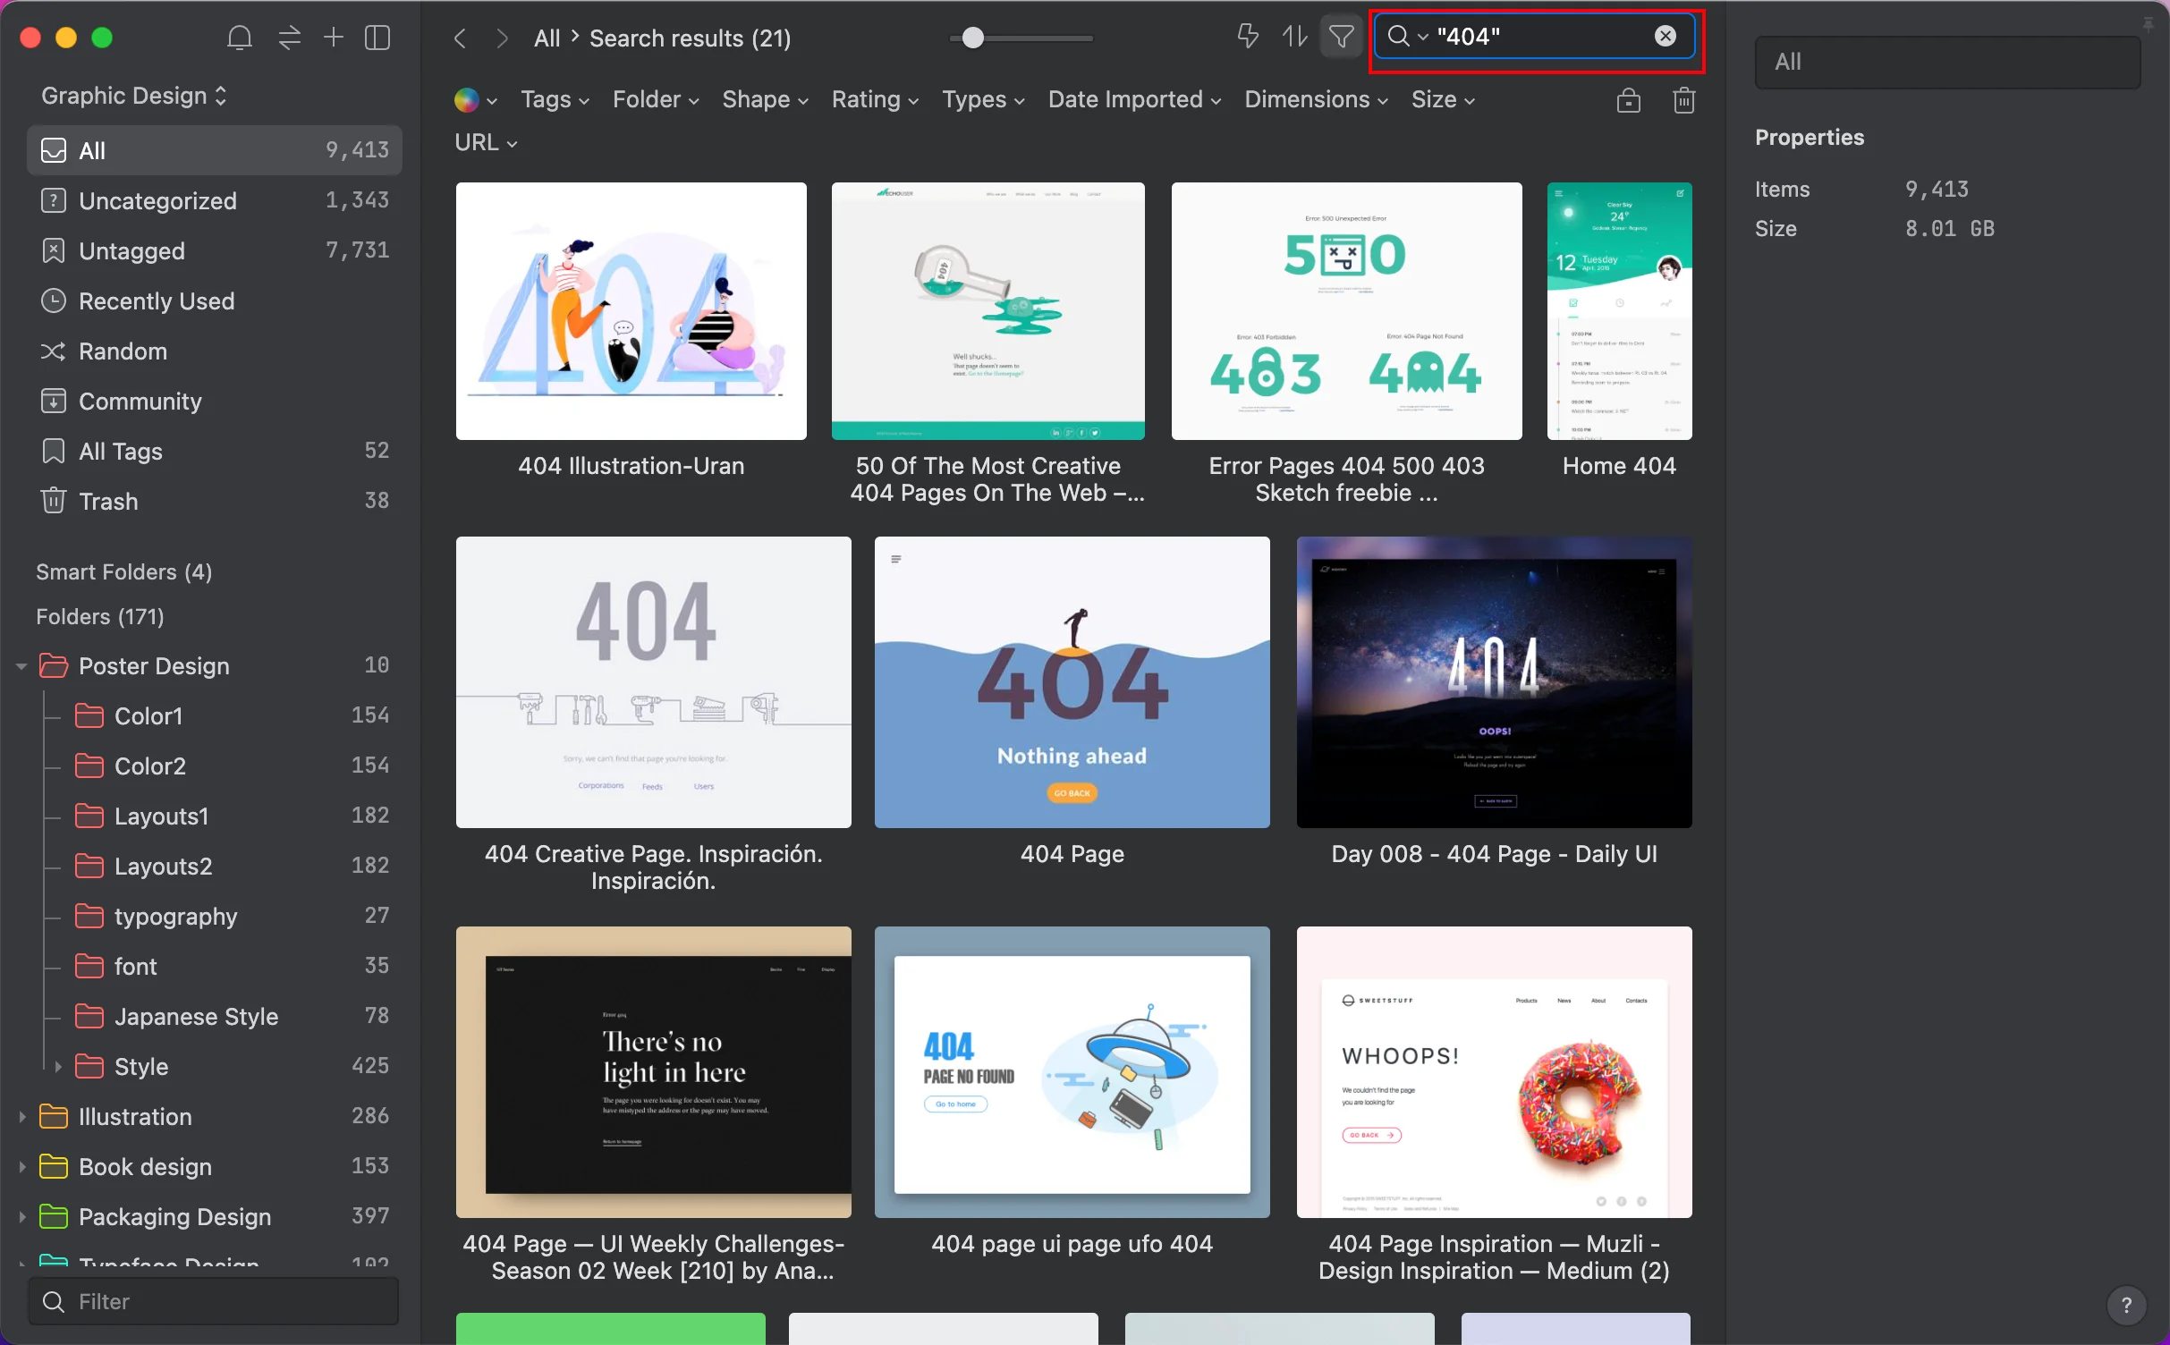The image size is (2170, 1345).
Task: Select the Home 404 thumbnail
Action: 1619,311
